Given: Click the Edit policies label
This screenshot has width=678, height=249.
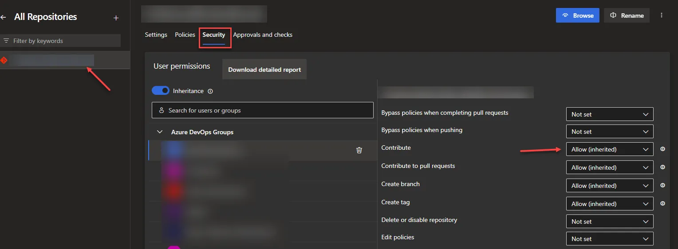Looking at the screenshot, I should [398, 237].
